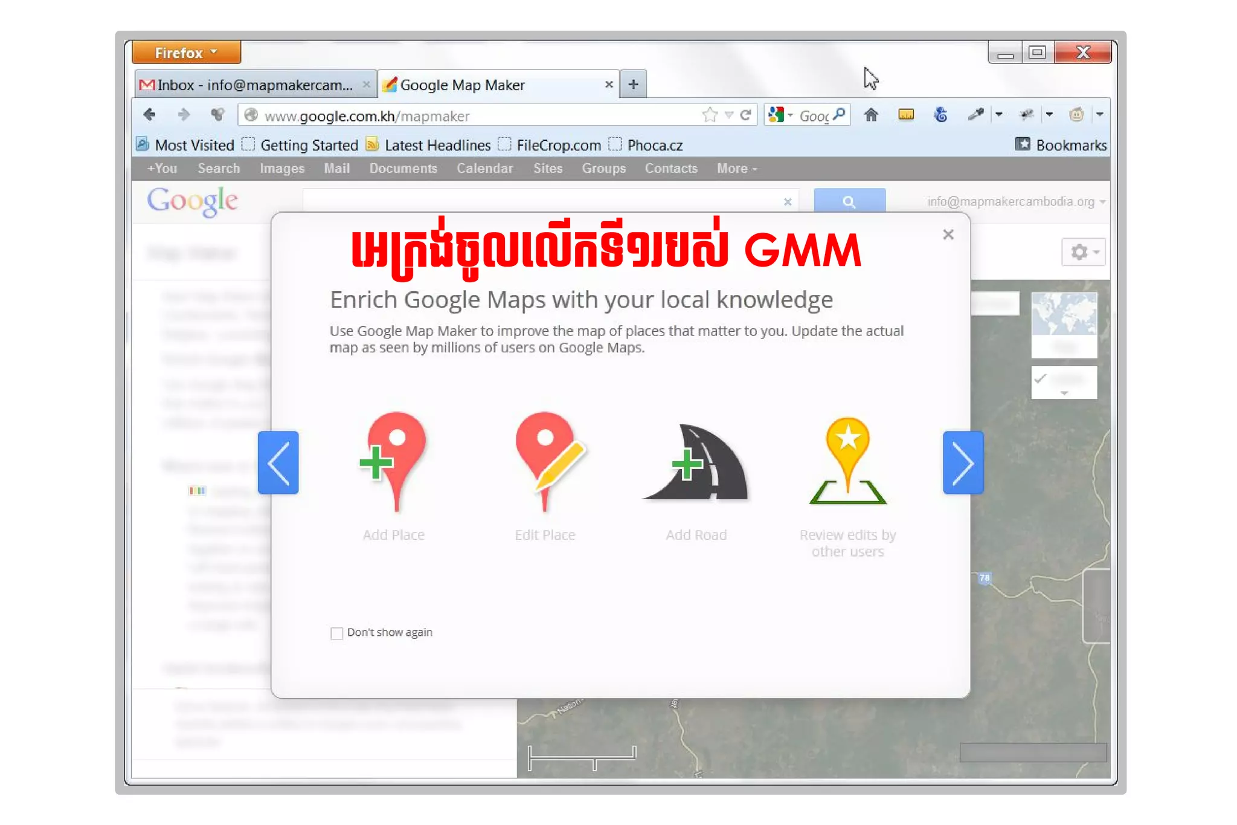Open the info@mapmakercambodia.org account menu
1237x825 pixels.
click(1017, 202)
